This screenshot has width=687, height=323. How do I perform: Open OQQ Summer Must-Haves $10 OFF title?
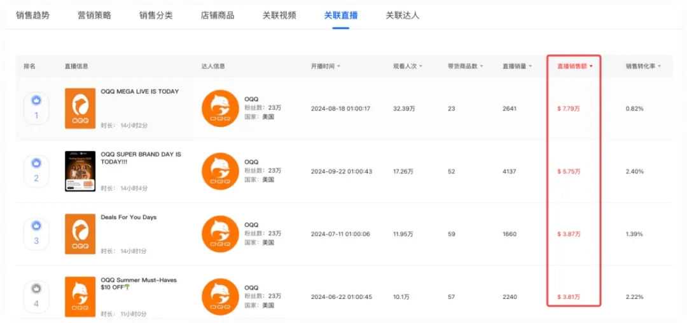(139, 283)
